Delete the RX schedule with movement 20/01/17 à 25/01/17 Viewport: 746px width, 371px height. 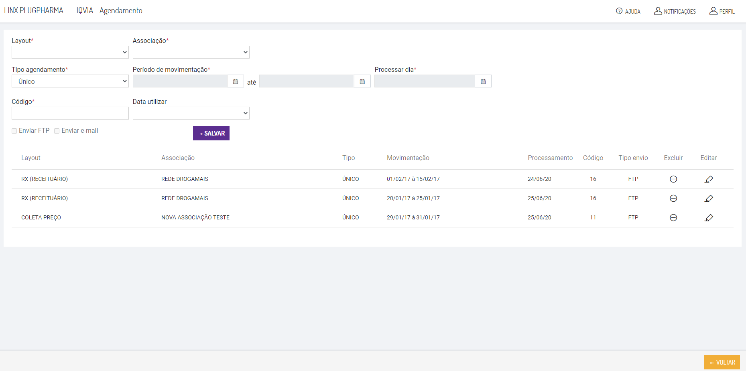tap(673, 199)
